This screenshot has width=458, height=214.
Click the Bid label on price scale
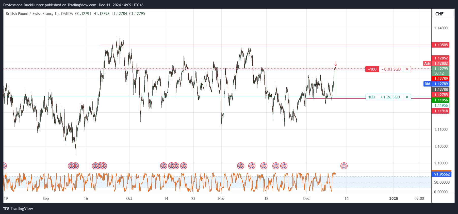coord(427,84)
